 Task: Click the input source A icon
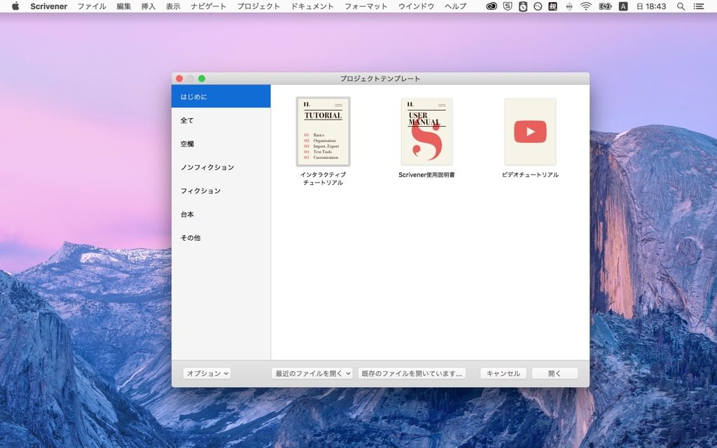pyautogui.click(x=622, y=6)
